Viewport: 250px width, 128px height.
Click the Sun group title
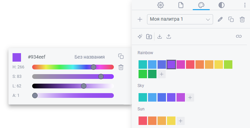tap(141, 109)
